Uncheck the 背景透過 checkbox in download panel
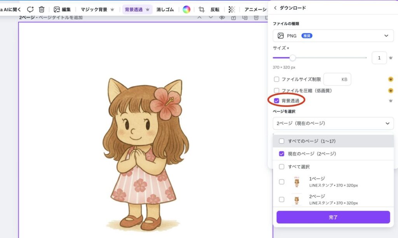Image resolution: width=398 pixels, height=238 pixels. [277, 101]
